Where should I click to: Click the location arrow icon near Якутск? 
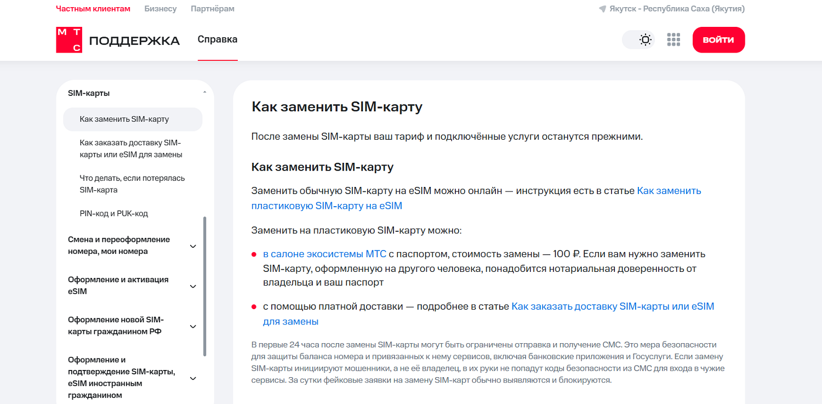point(602,9)
